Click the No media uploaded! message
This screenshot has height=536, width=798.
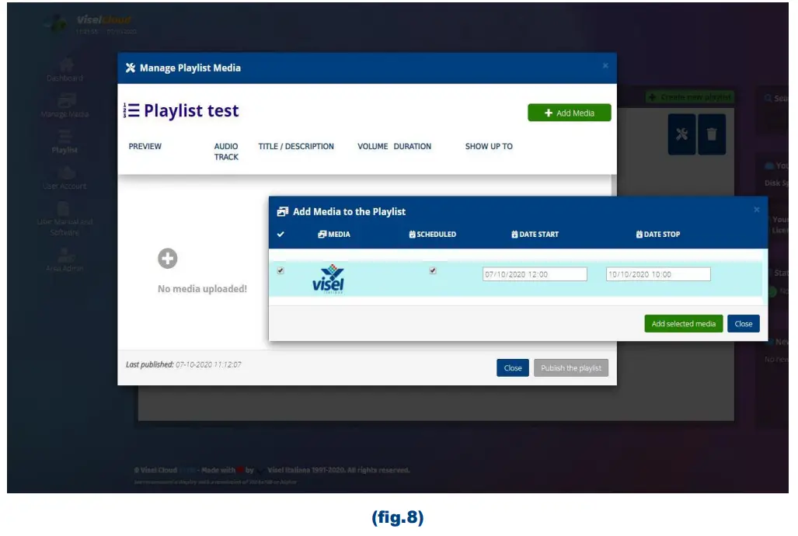(202, 289)
